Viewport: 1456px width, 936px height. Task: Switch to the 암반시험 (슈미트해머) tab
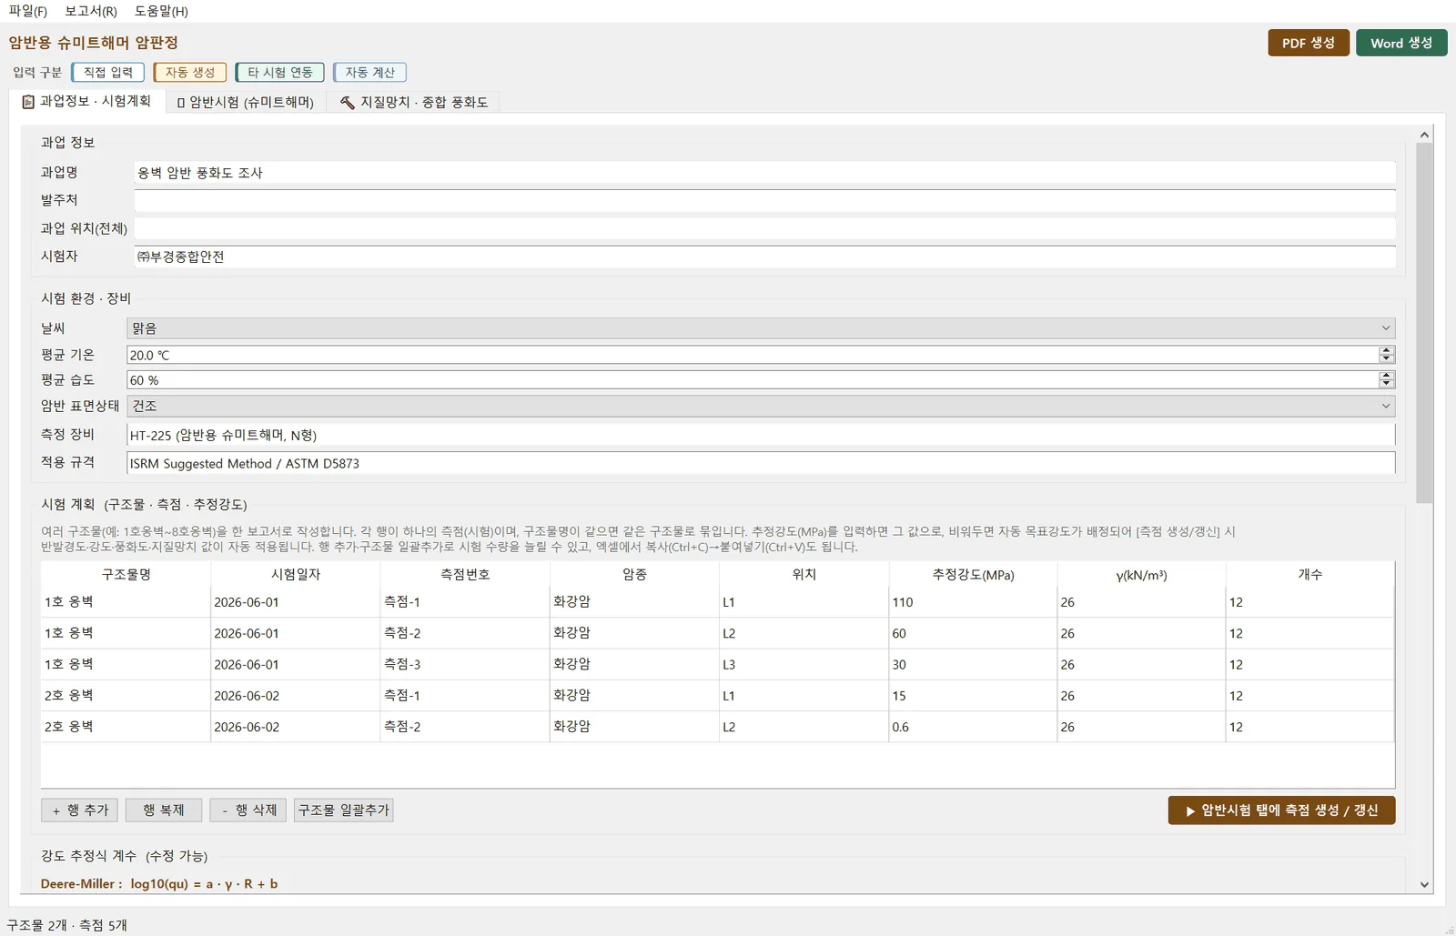[x=246, y=102]
